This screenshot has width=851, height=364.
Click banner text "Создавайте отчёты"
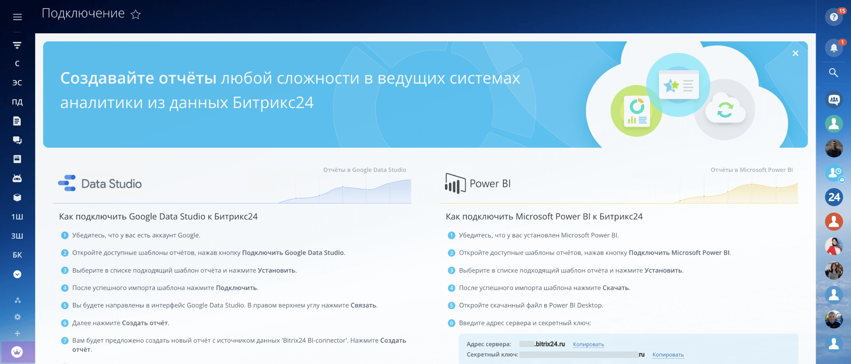[x=138, y=78]
